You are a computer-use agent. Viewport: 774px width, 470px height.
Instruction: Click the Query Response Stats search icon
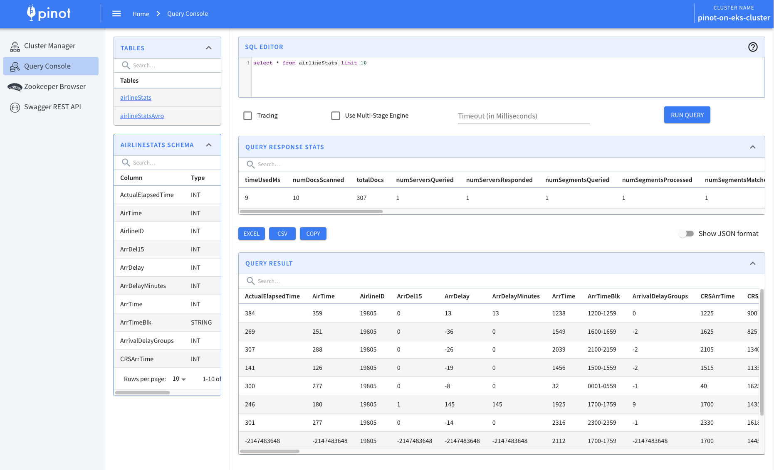click(250, 164)
